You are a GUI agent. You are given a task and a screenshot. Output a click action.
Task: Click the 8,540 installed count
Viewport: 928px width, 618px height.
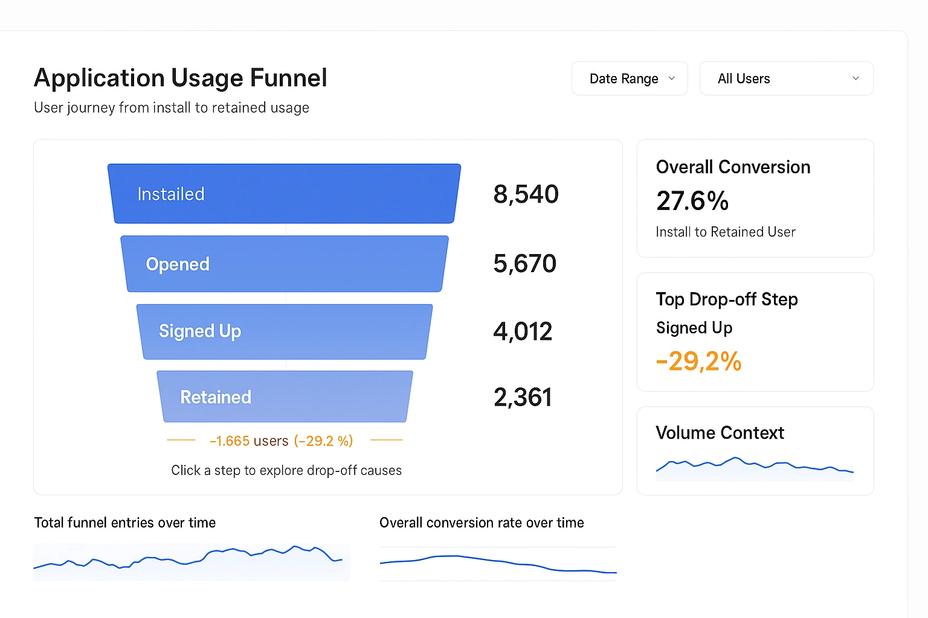point(526,194)
